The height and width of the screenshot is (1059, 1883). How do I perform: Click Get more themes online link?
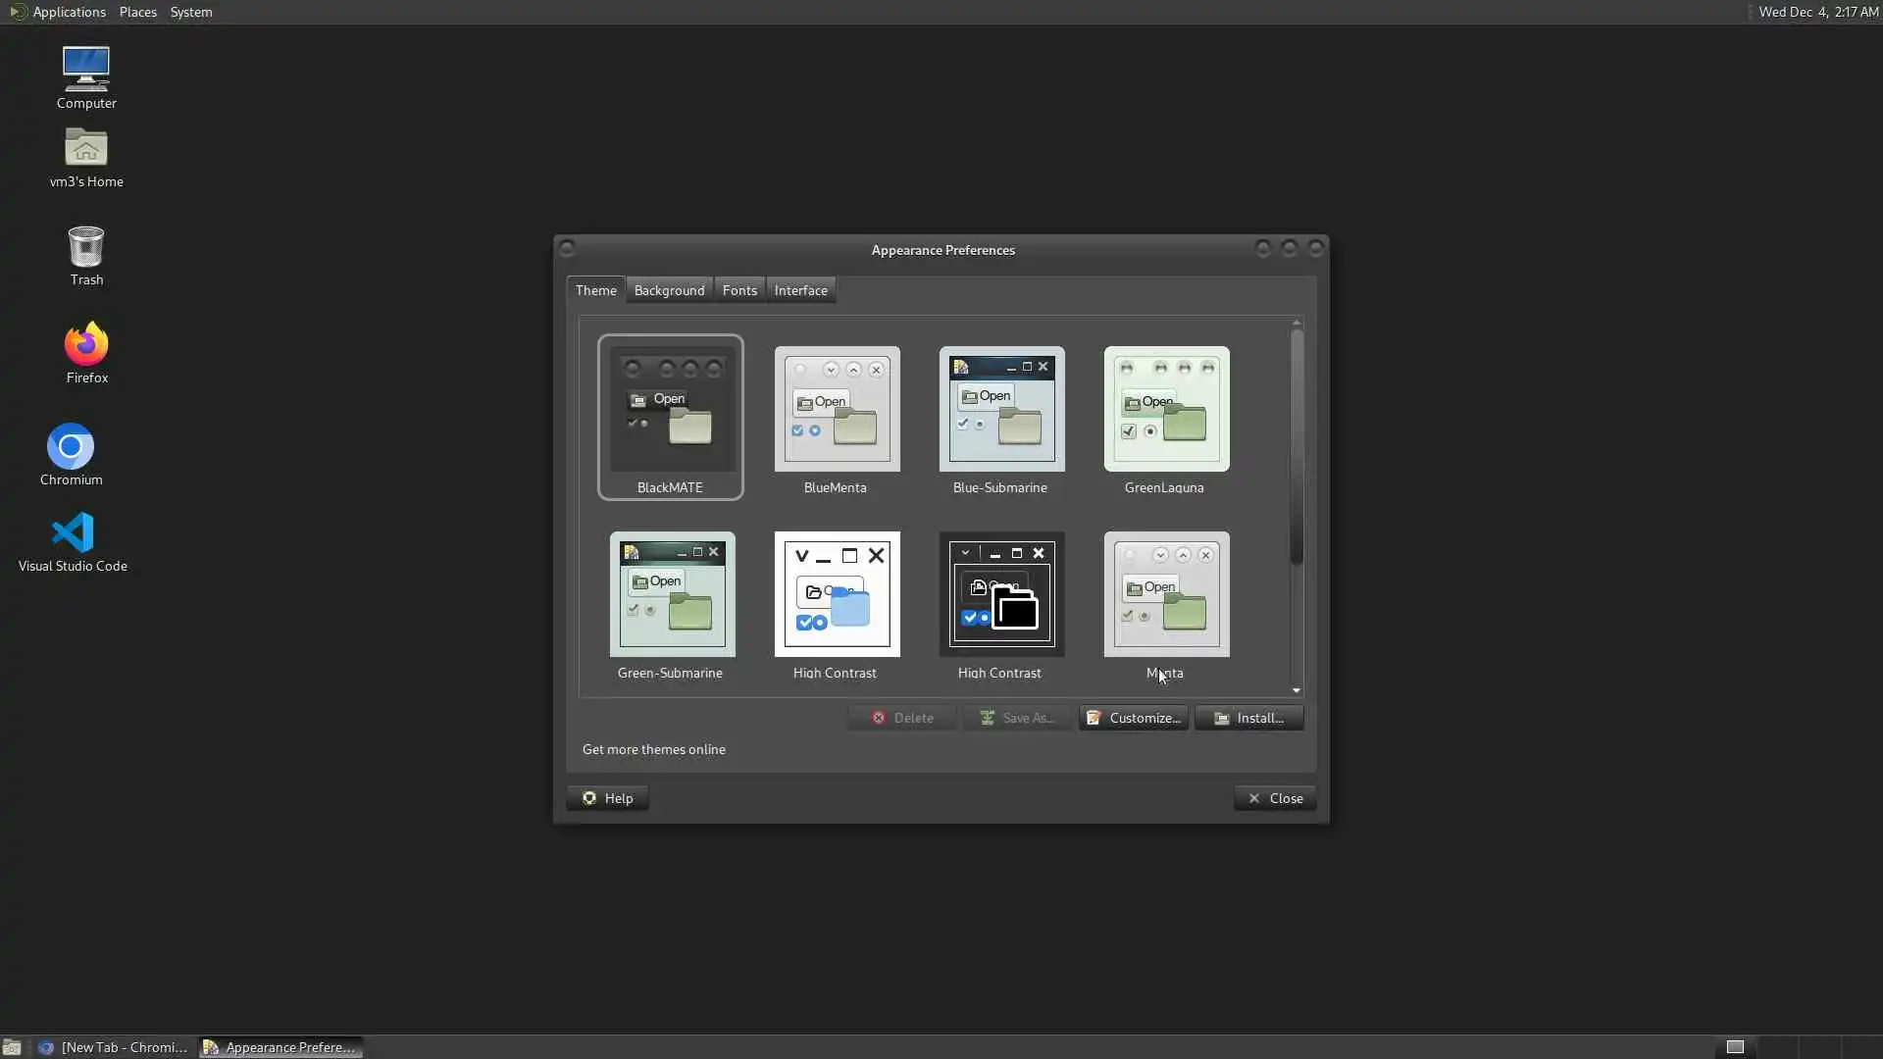(x=654, y=749)
